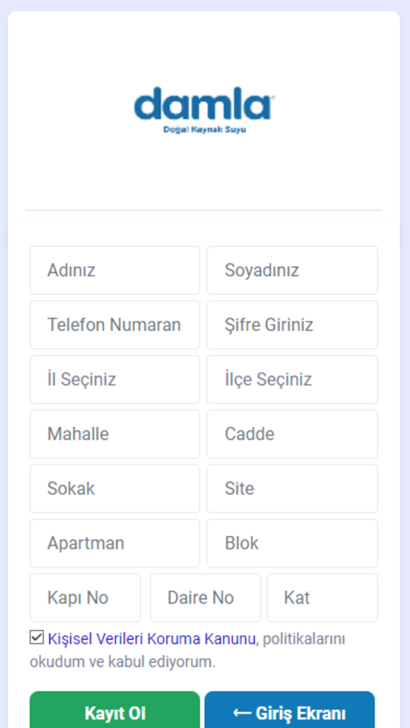Image resolution: width=410 pixels, height=728 pixels.
Task: Click the Cadde field
Action: (292, 434)
